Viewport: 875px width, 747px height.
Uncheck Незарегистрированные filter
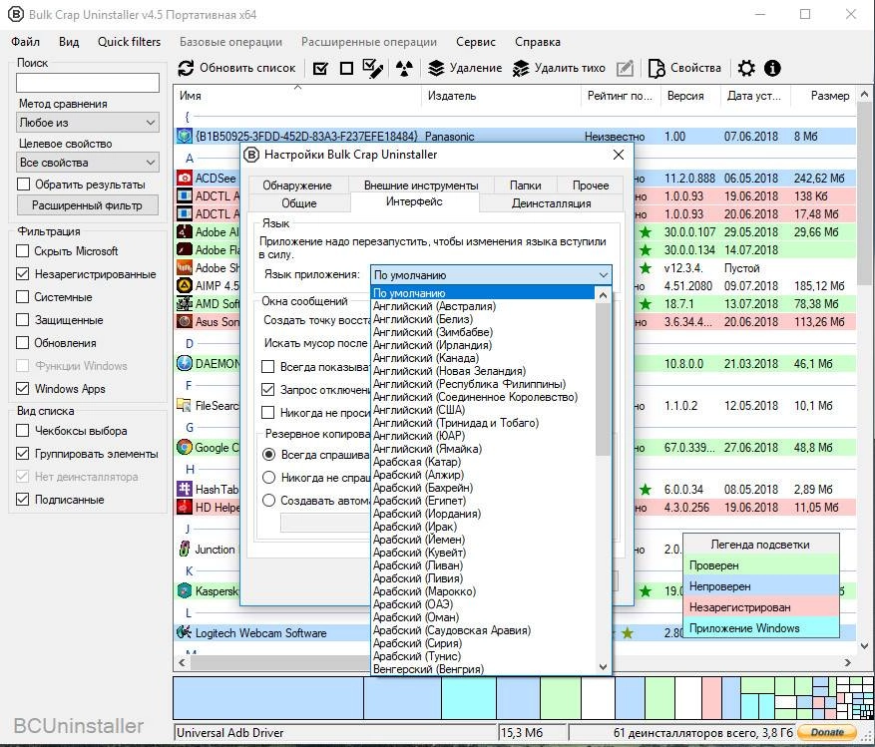22,274
